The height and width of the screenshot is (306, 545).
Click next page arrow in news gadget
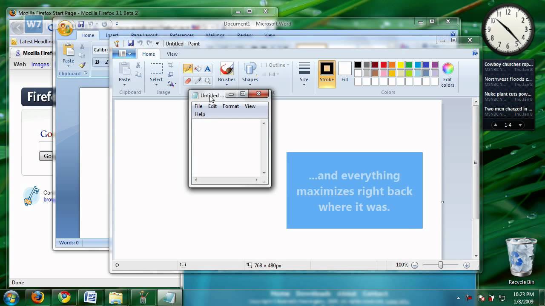(x=520, y=125)
